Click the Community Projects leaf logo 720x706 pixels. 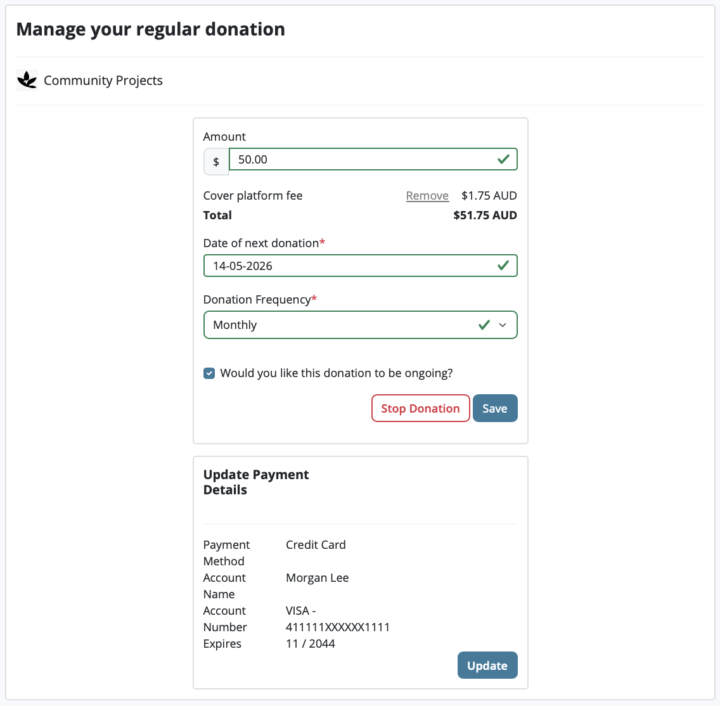click(26, 80)
